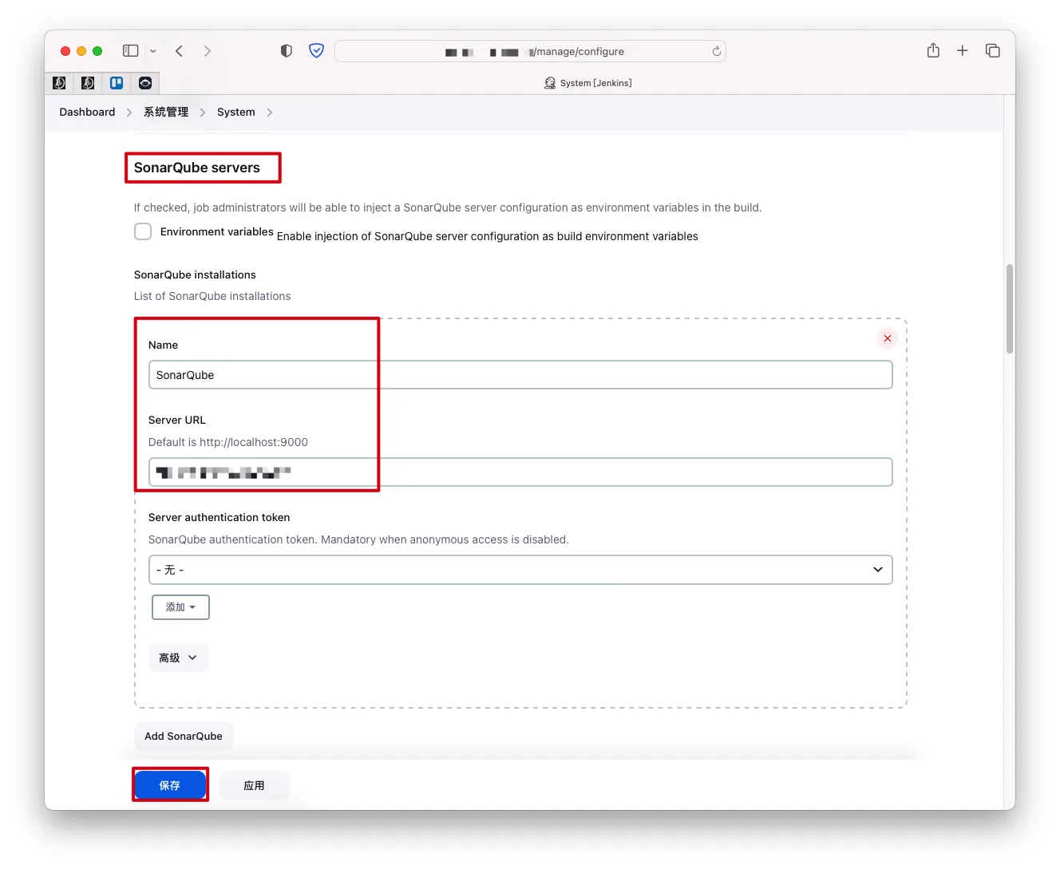Screen dimensions: 1060x869
Task: Open the Server authentication token dropdown
Action: 520,570
